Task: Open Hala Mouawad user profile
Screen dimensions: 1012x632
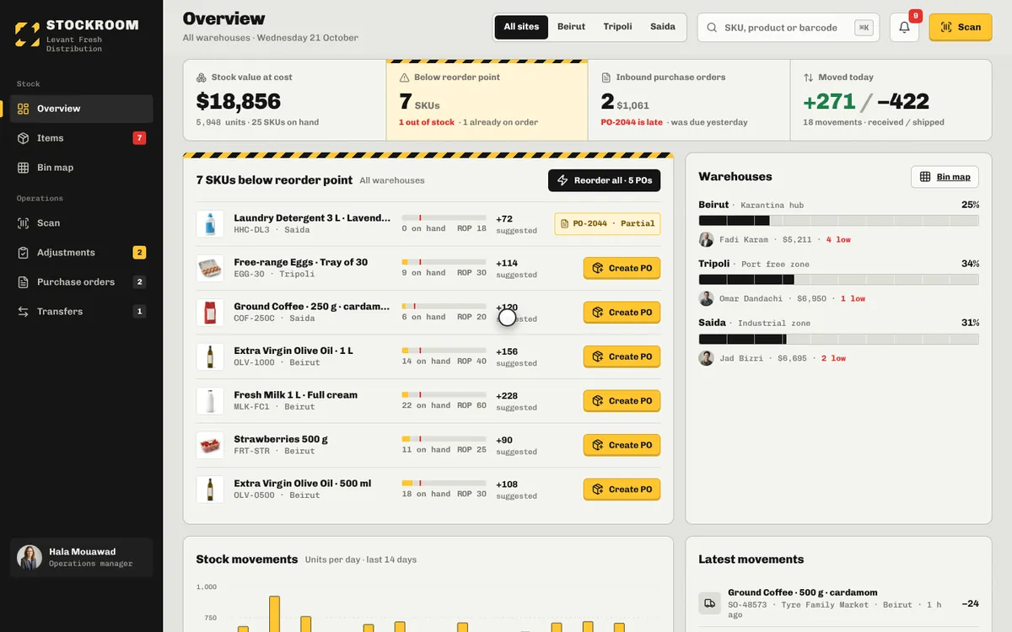Action: (x=82, y=557)
